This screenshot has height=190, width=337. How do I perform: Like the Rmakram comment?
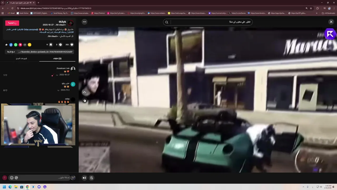pos(6,75)
